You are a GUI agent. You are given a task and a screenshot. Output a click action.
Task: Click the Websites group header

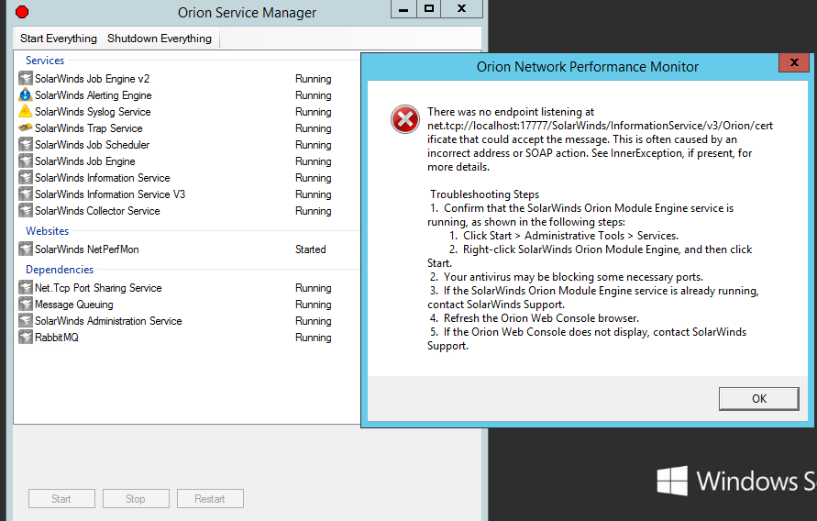point(48,231)
